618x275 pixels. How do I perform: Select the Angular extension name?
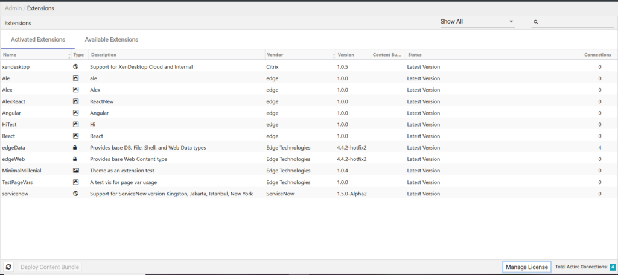pyautogui.click(x=11, y=113)
